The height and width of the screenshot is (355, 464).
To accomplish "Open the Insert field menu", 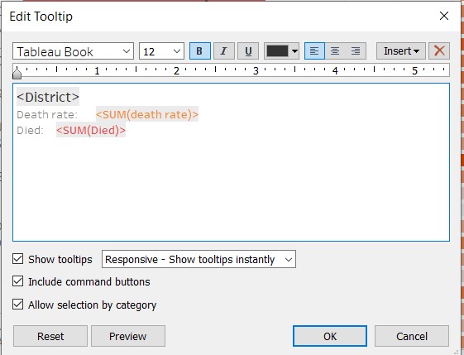I will pos(401,51).
